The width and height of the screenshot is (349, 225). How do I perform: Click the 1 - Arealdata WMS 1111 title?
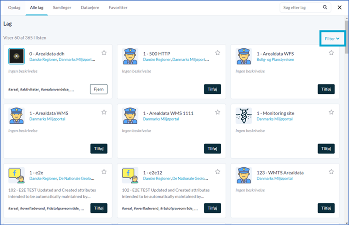point(168,113)
